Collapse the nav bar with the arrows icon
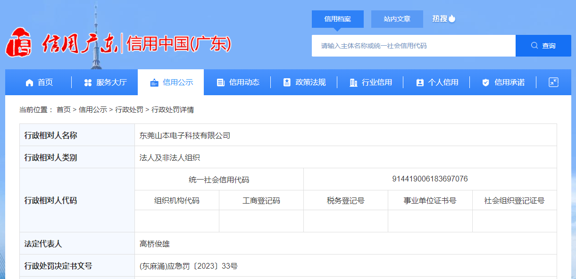Viewport: 576px width, 279px height. click(553, 82)
